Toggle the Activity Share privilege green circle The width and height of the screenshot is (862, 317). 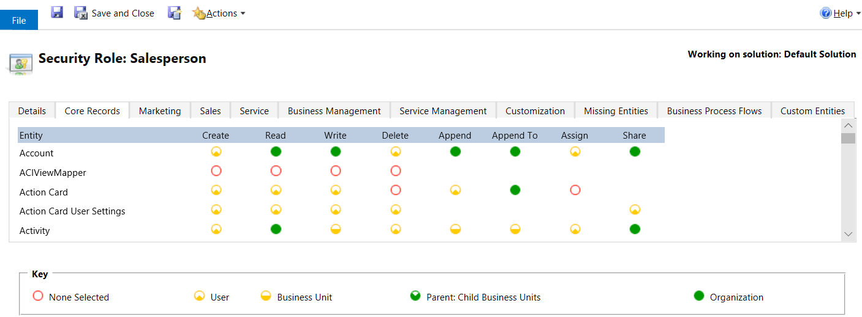click(635, 229)
